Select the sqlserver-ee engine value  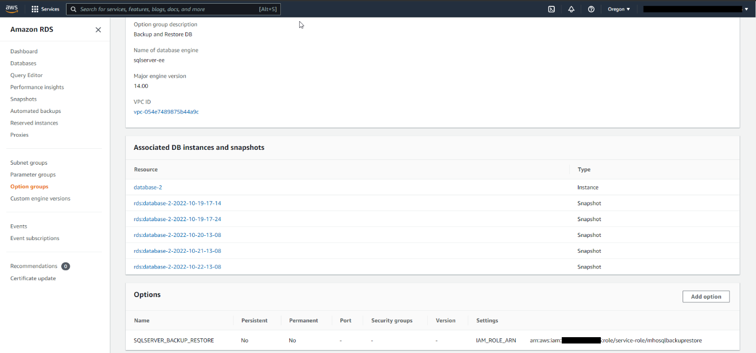[149, 60]
